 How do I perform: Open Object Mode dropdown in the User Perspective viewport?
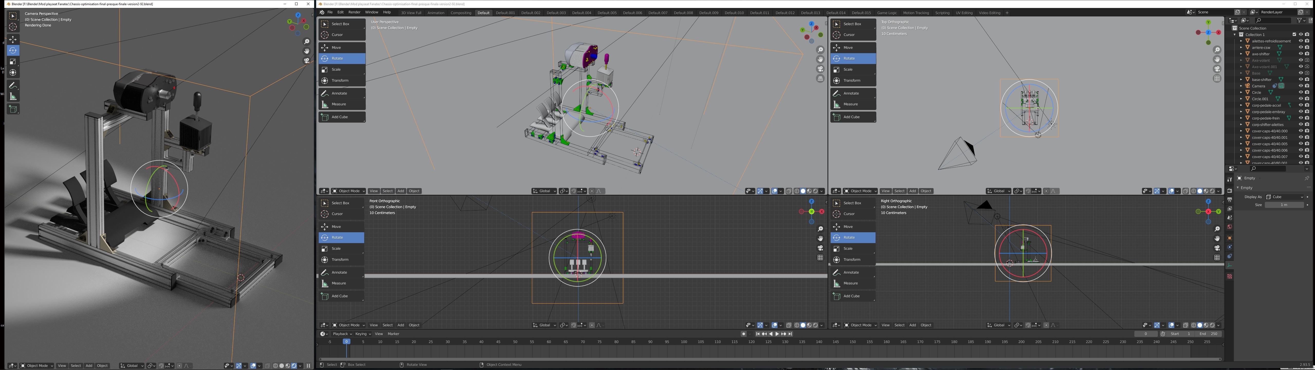349,191
